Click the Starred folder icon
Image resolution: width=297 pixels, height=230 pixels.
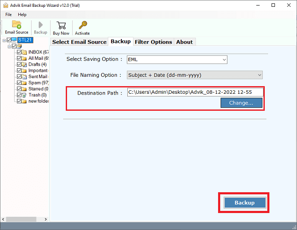point(24,89)
